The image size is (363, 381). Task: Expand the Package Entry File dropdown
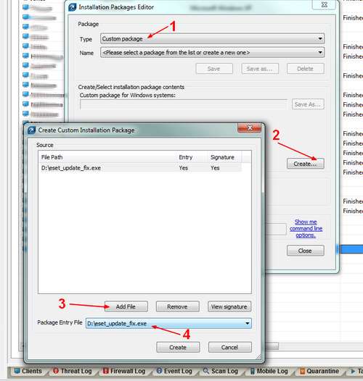coord(168,323)
